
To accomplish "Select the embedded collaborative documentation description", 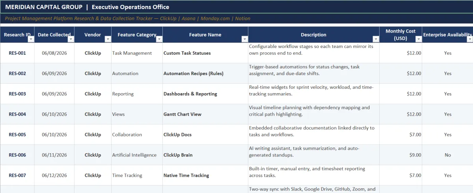I will (314, 135).
